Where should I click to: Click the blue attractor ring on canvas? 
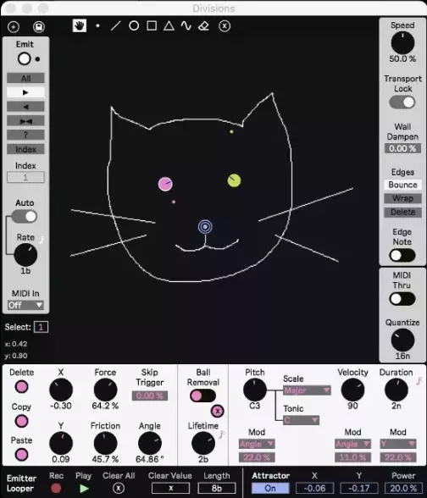205,227
